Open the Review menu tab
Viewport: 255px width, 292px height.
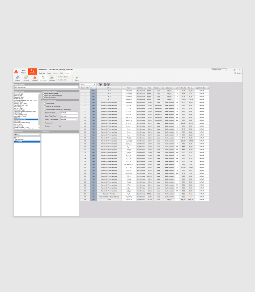[55, 73]
